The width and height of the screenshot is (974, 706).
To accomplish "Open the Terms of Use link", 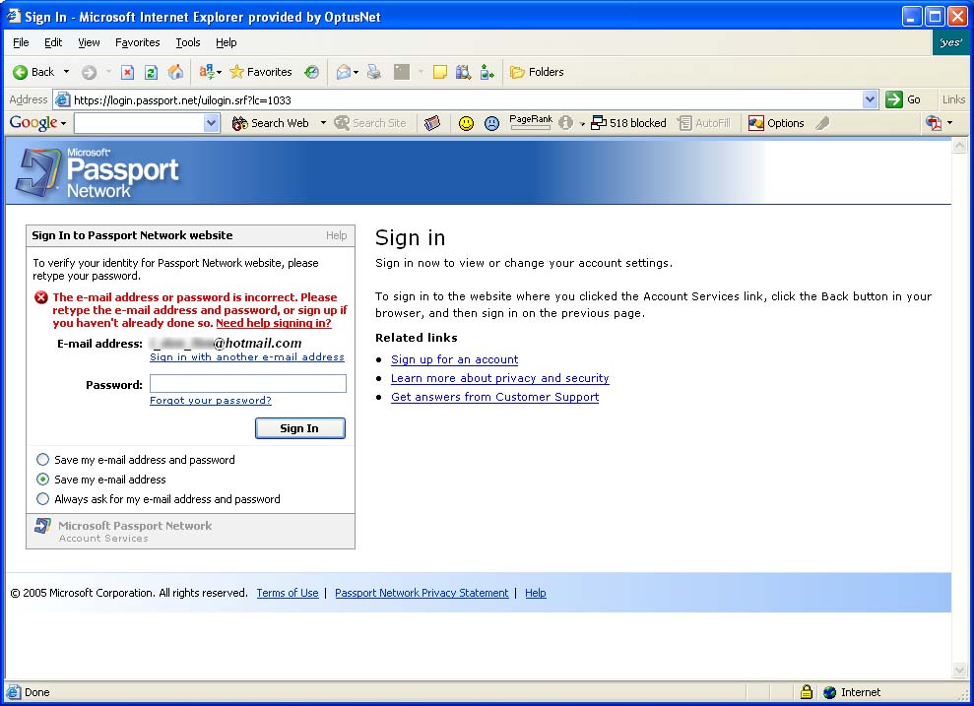I will 288,593.
